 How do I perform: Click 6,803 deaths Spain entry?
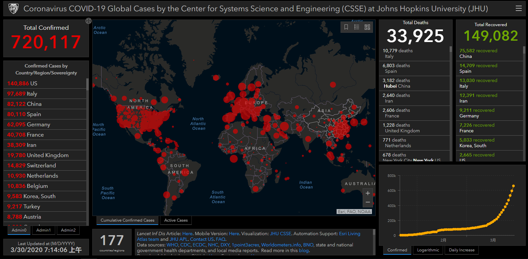click(x=415, y=68)
